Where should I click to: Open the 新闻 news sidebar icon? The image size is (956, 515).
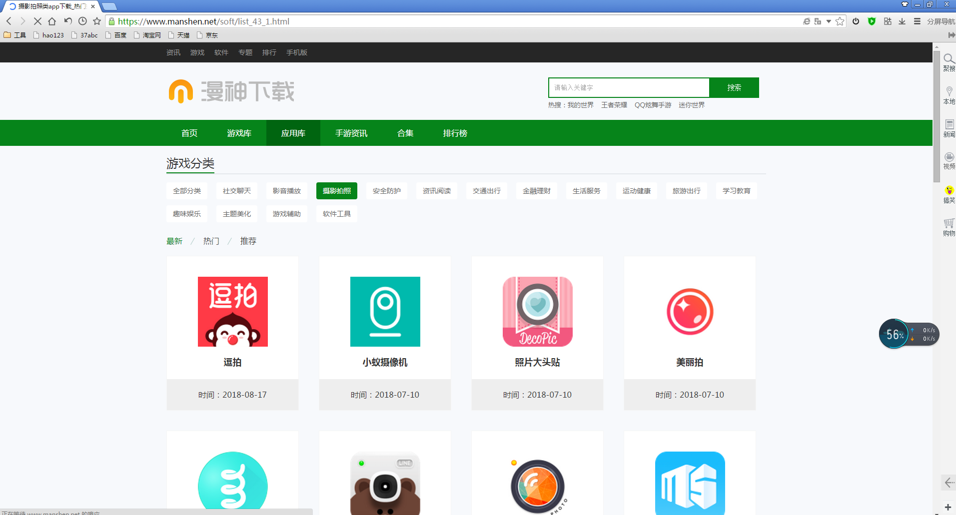[949, 128]
